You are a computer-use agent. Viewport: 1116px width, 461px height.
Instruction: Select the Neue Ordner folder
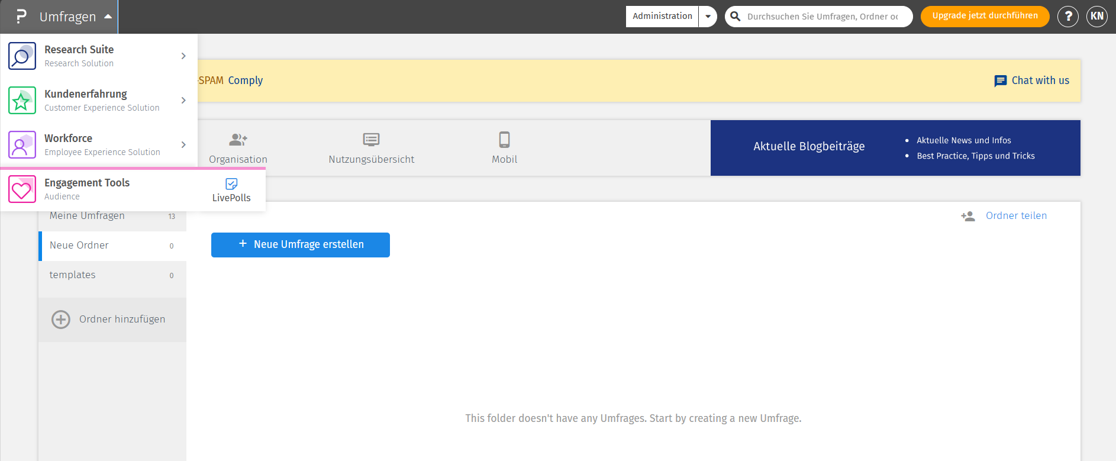112,246
